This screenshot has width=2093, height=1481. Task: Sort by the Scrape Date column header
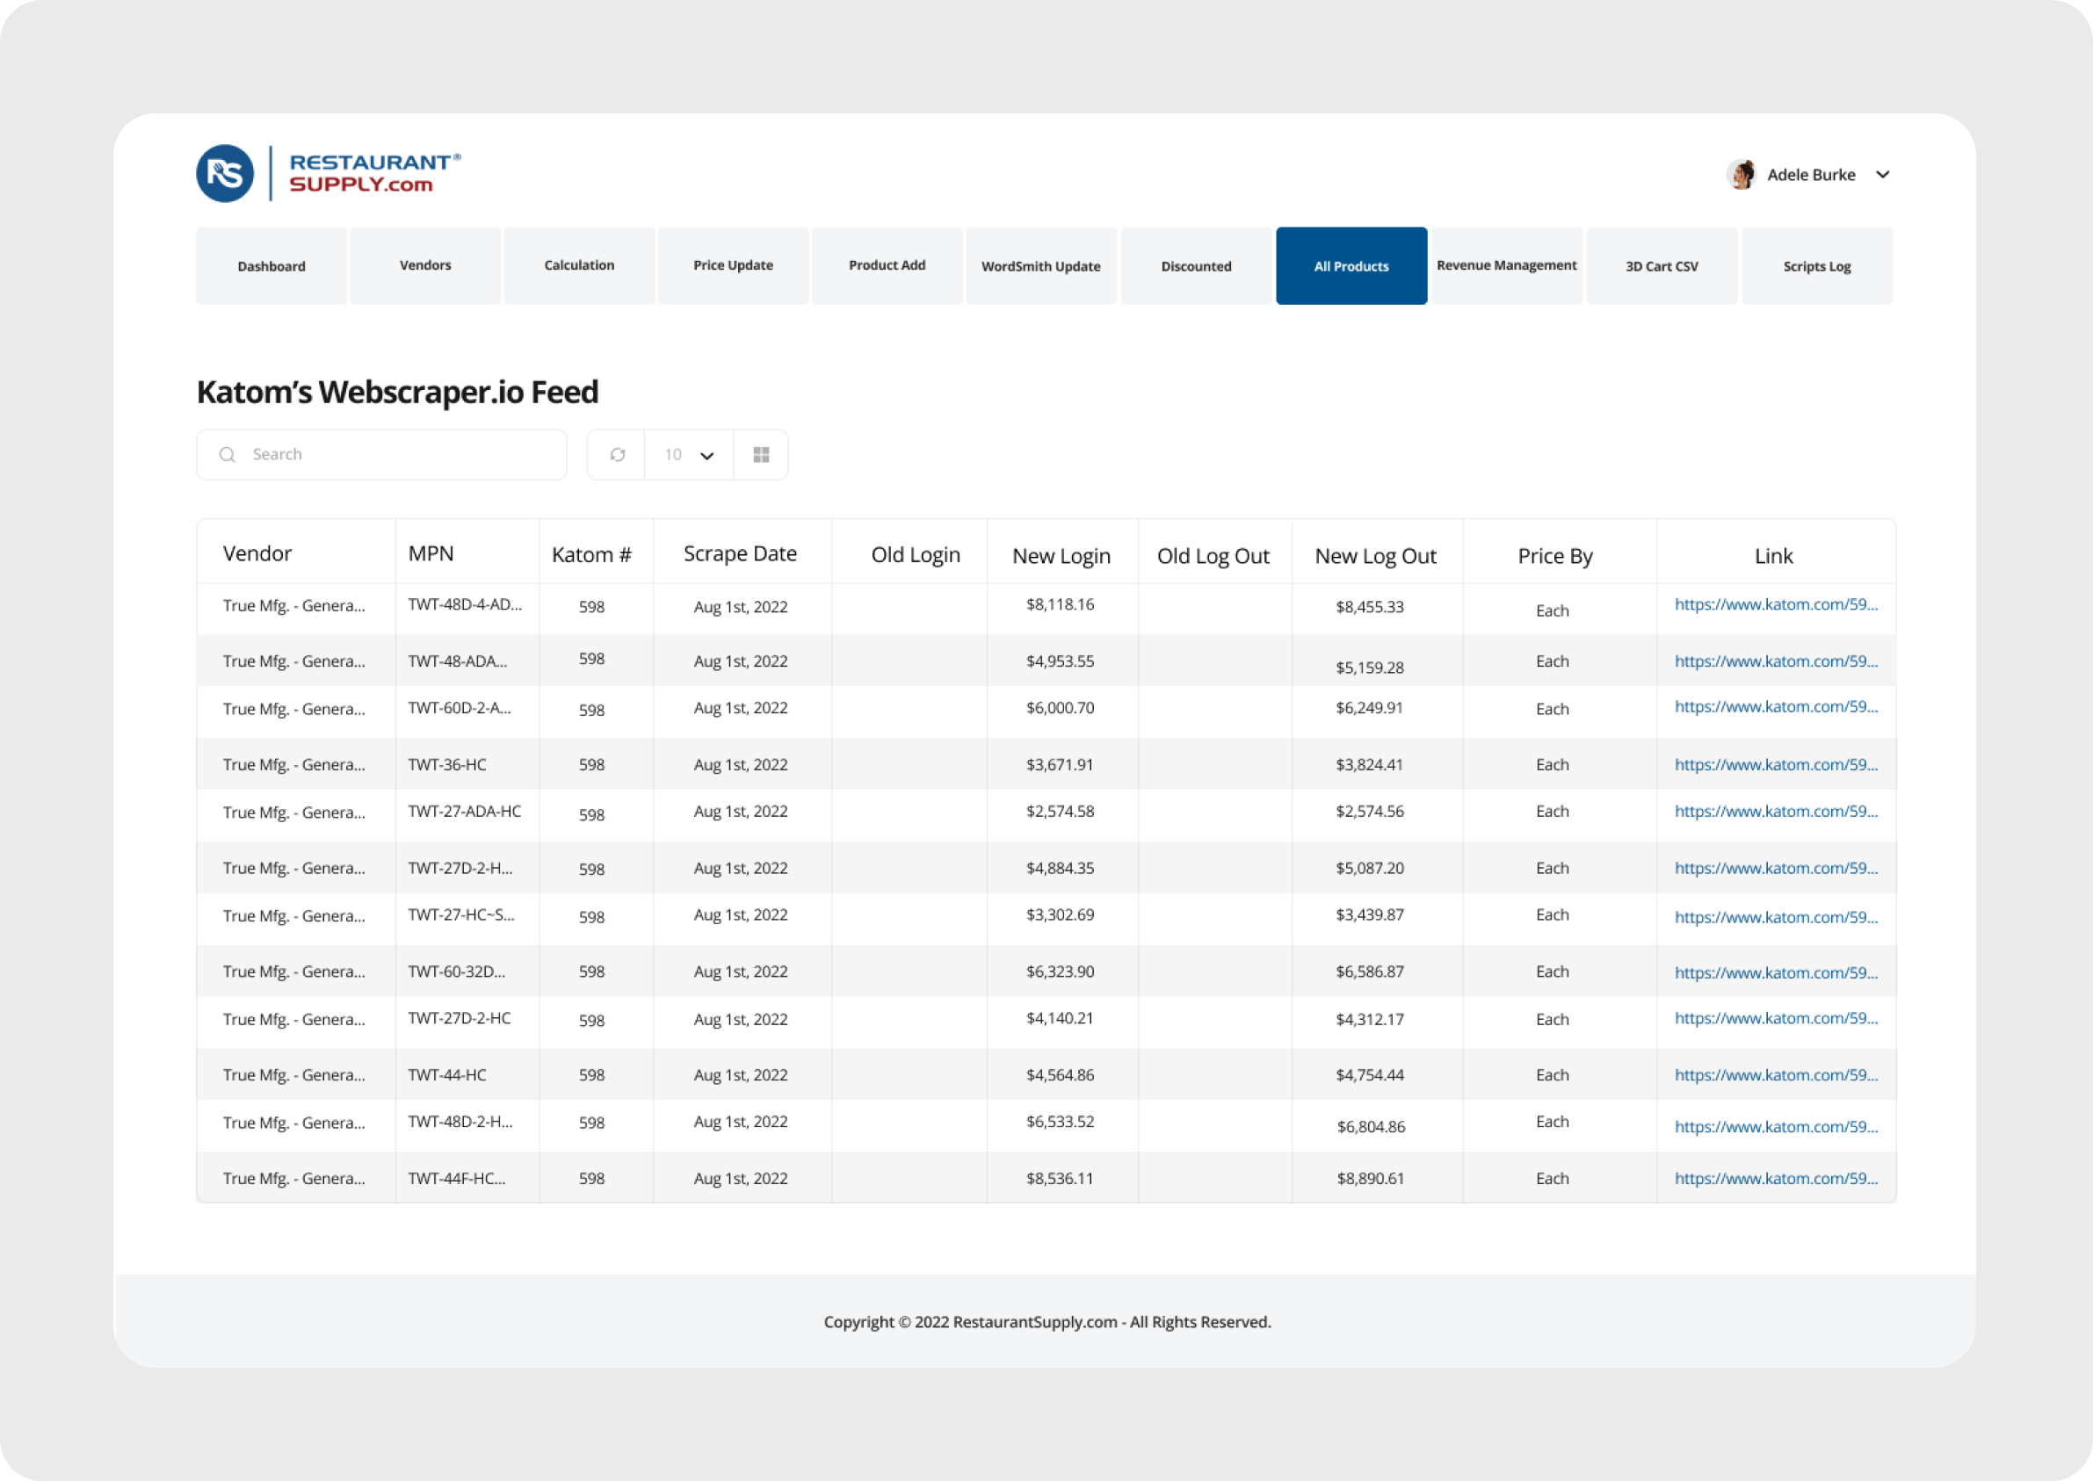(x=740, y=553)
